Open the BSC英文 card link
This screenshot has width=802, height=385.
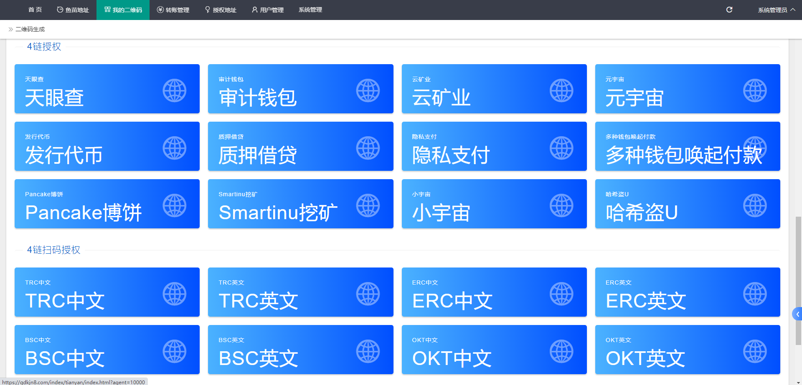[300, 350]
